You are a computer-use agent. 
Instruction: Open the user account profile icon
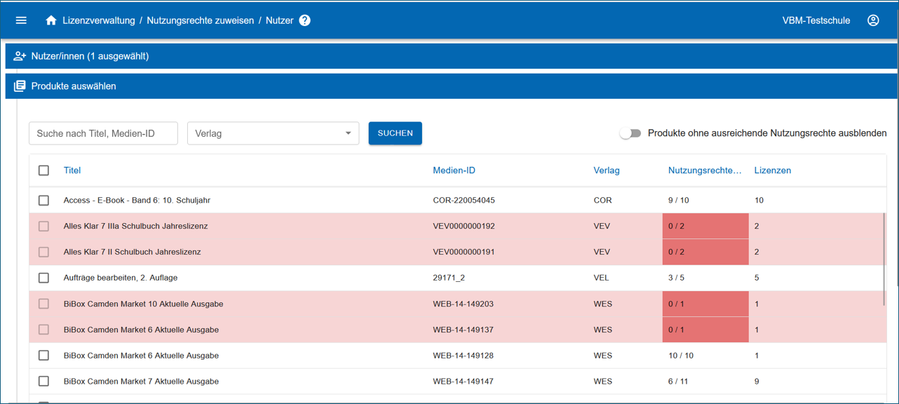coord(873,20)
